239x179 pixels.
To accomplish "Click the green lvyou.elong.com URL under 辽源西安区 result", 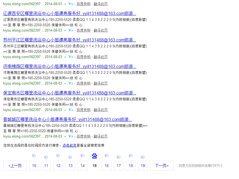I will click(23, 31).
